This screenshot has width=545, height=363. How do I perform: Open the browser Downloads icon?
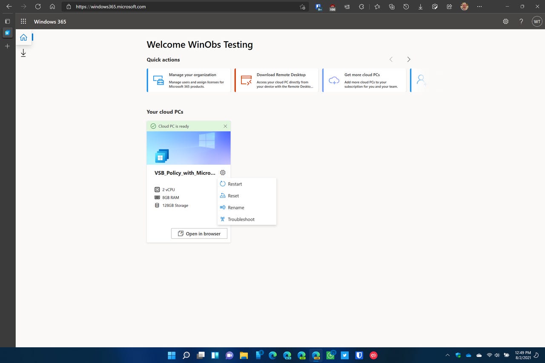pos(420,7)
